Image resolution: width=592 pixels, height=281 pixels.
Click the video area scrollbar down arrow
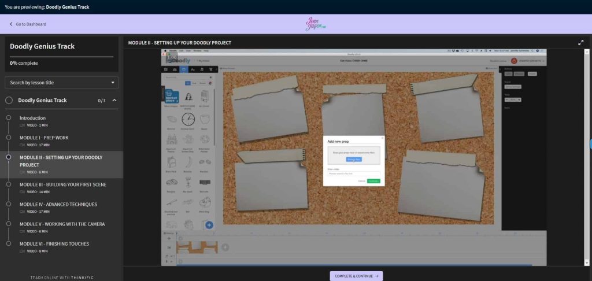(587, 263)
